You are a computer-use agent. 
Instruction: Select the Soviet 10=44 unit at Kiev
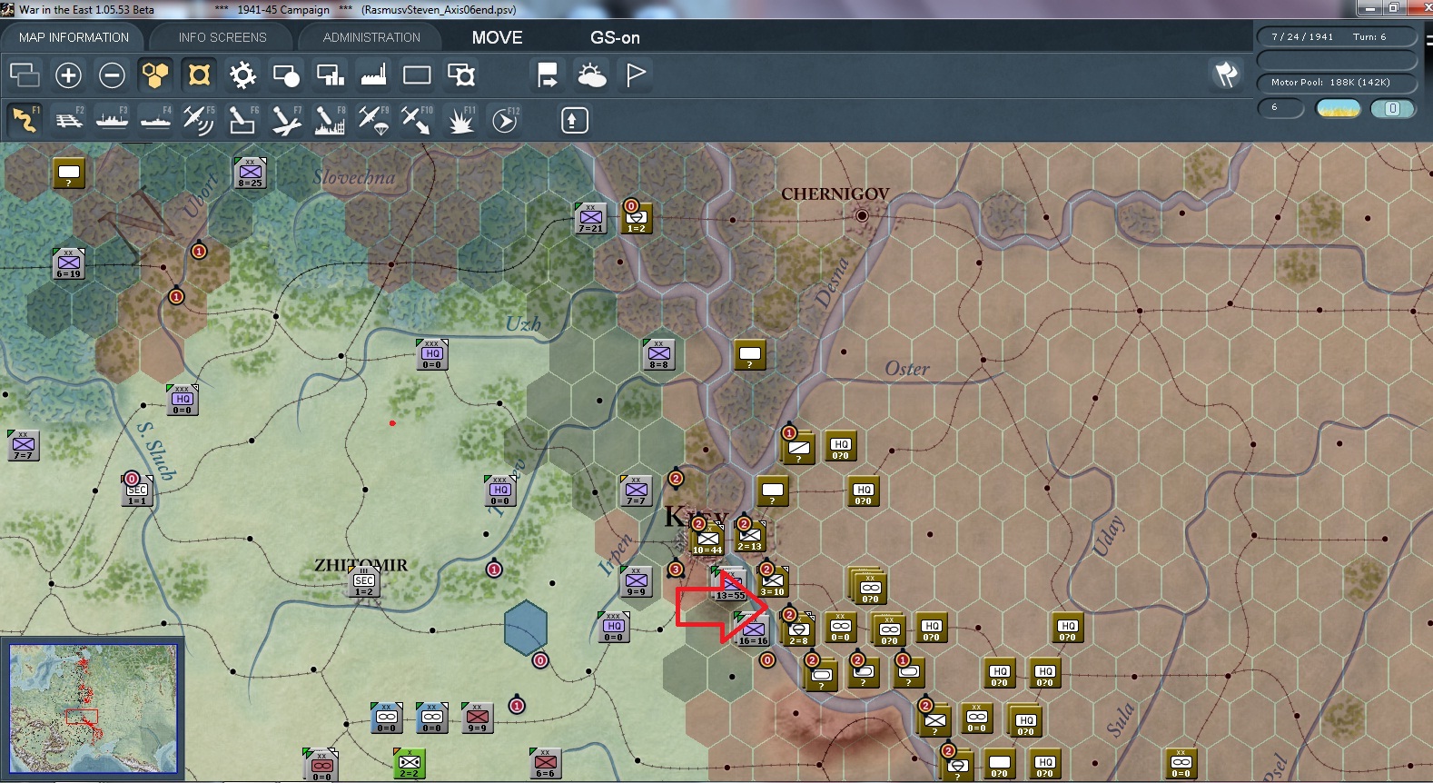click(x=707, y=540)
